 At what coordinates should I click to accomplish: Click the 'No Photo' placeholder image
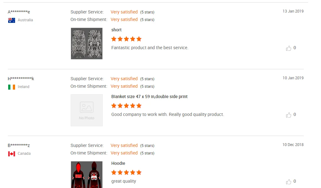(87, 110)
